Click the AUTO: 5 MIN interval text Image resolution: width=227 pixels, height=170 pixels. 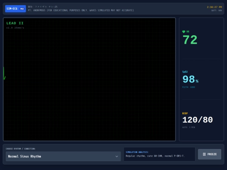(x=189, y=127)
